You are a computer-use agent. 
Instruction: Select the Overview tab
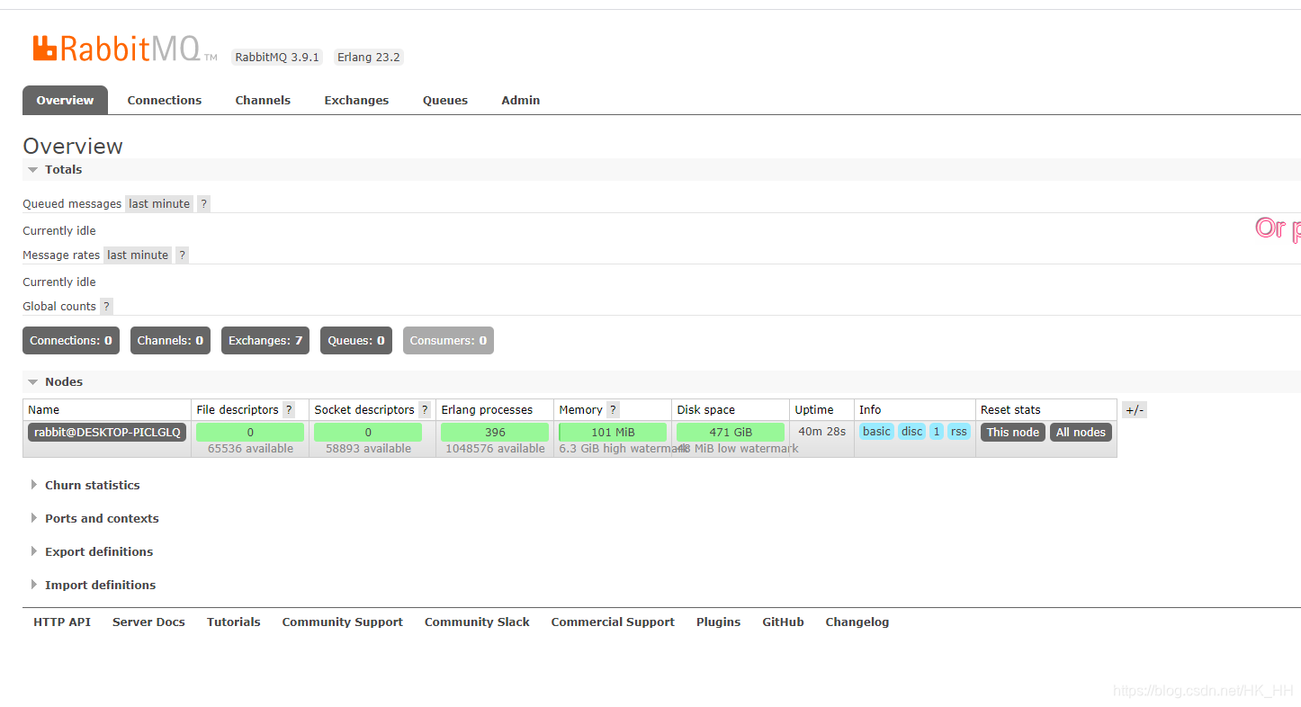coord(65,100)
